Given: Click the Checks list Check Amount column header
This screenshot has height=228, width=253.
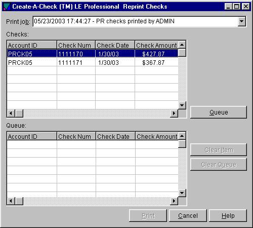Looking at the screenshot, I should pos(156,45).
